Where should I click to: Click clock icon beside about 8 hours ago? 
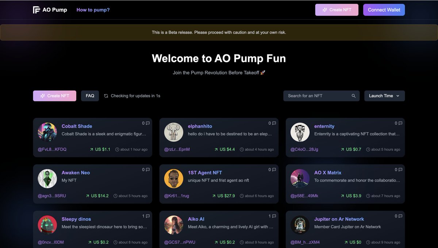pos(115,242)
